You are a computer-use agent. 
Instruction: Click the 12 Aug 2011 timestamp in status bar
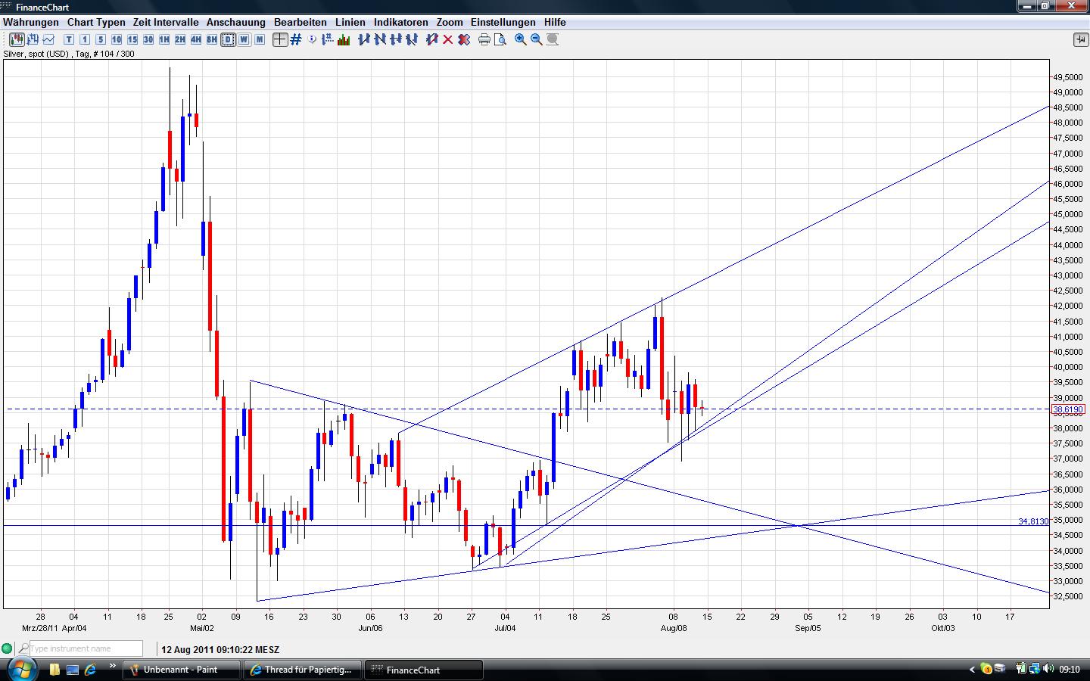[220, 649]
